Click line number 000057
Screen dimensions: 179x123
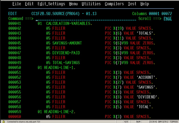pyautogui.click(x=15, y=102)
